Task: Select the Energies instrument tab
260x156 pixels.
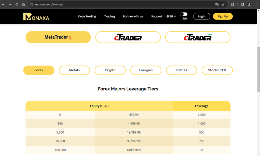Action: pyautogui.click(x=146, y=70)
